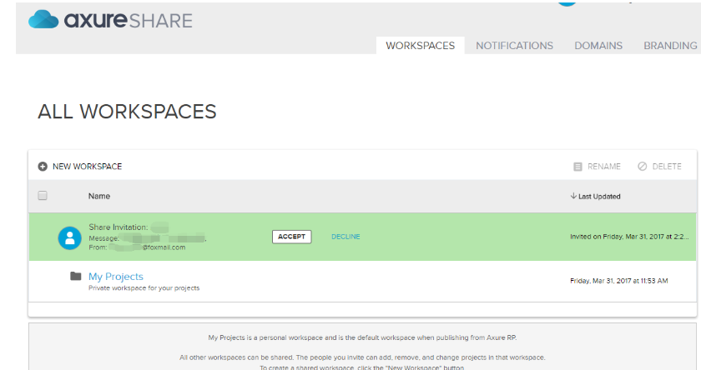The width and height of the screenshot is (701, 370).
Task: Switch to the Notifications tab
Action: [x=514, y=46]
